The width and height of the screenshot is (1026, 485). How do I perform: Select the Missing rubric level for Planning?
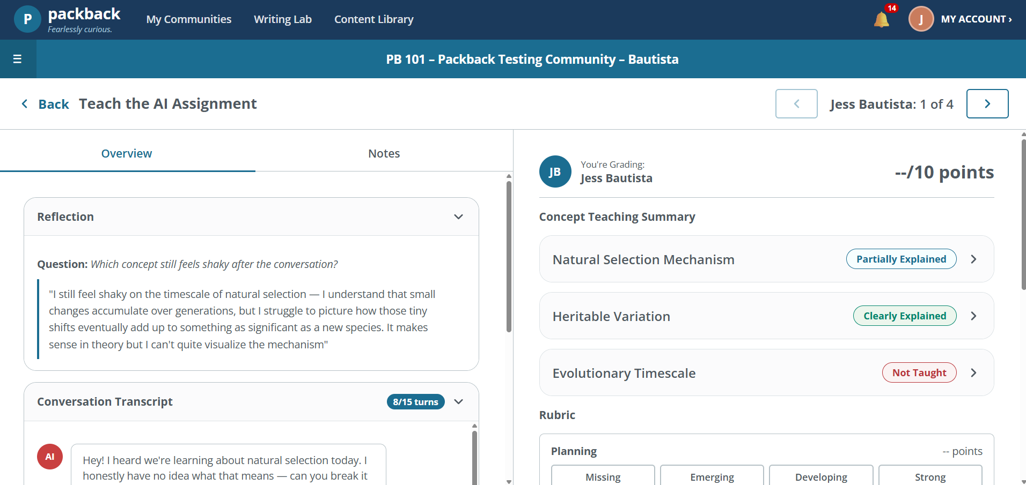click(x=603, y=476)
